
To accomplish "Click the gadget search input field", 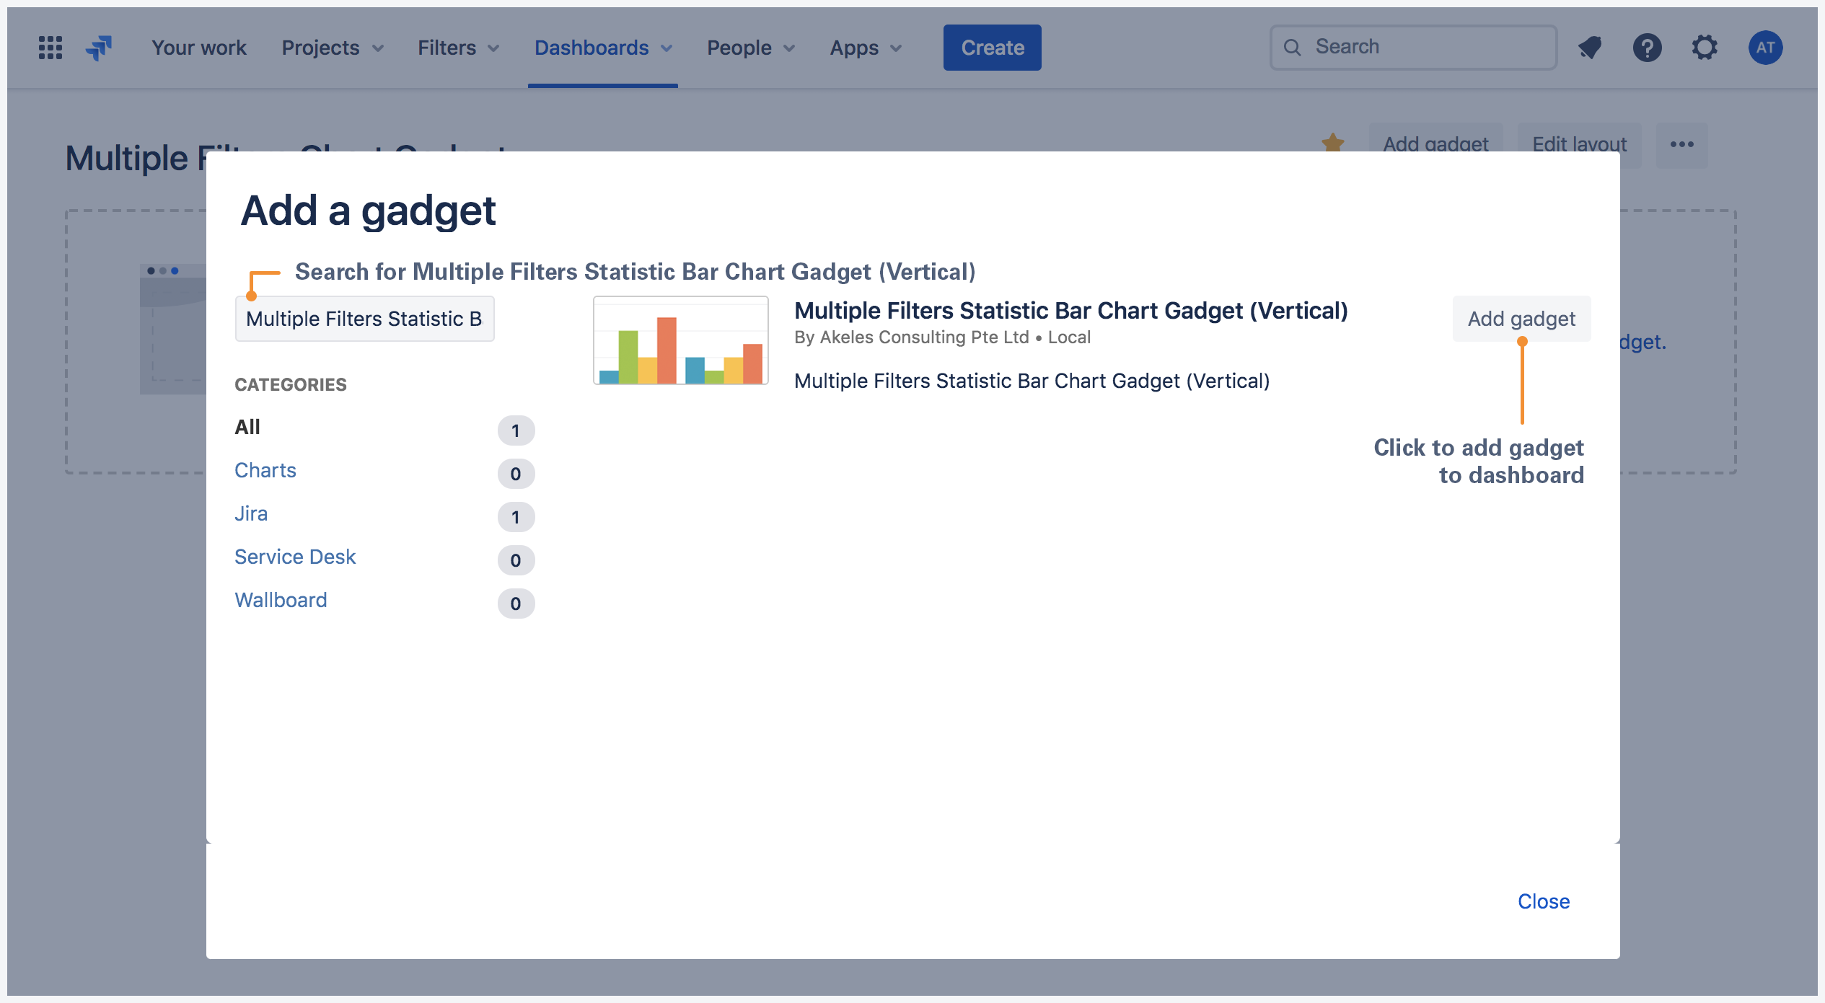I will coord(364,318).
